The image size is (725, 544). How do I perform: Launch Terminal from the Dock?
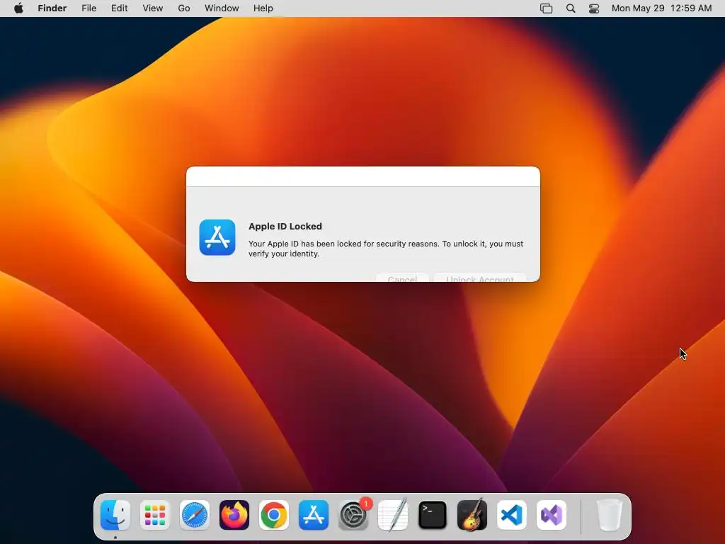[x=433, y=515]
